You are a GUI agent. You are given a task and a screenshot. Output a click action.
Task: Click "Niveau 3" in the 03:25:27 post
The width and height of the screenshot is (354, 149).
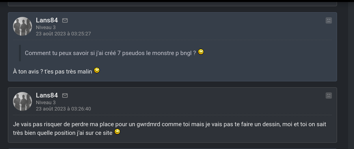point(46,28)
